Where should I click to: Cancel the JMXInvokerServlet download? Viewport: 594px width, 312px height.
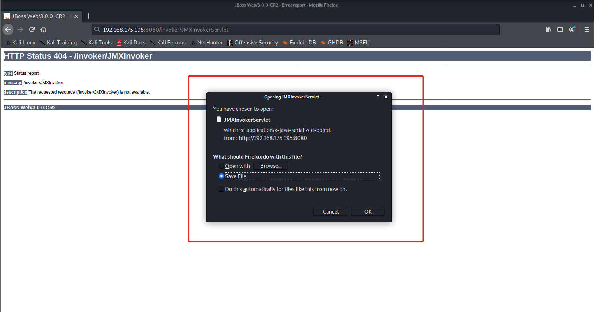[x=330, y=211]
